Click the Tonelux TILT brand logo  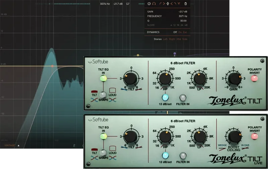point(234,101)
